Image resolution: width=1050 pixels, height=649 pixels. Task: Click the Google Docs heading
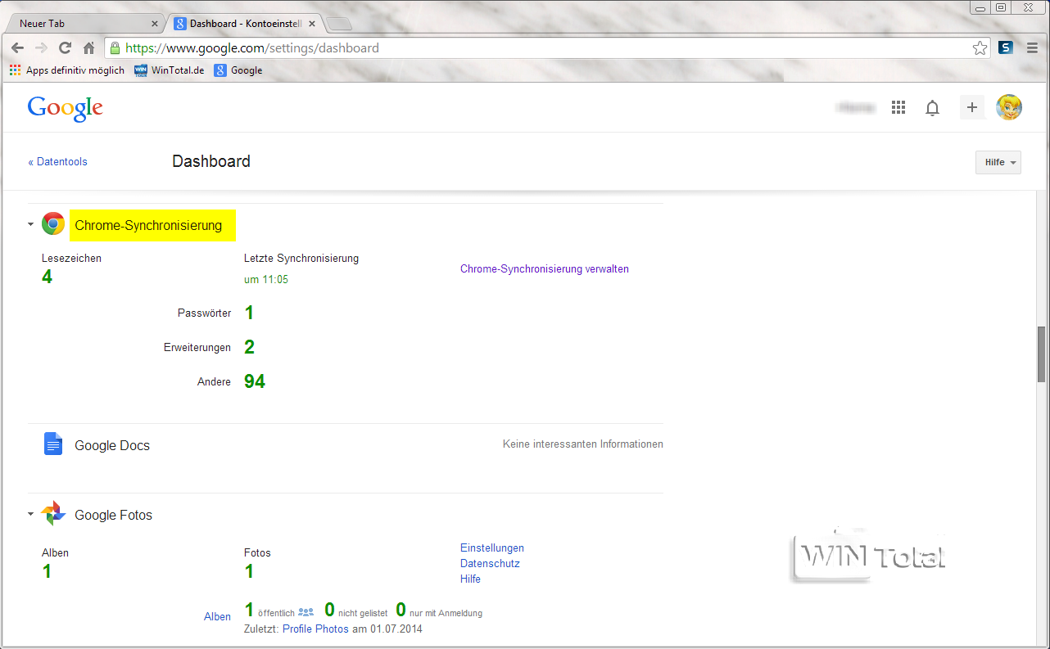pyautogui.click(x=112, y=445)
